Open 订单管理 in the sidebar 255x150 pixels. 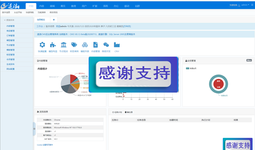(x=11, y=36)
